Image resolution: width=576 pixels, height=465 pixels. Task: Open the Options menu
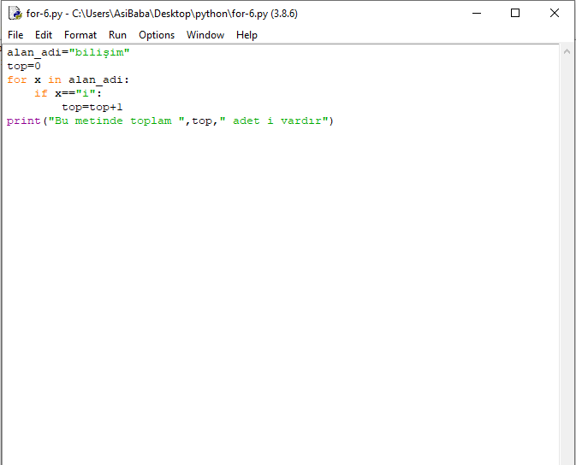click(157, 35)
